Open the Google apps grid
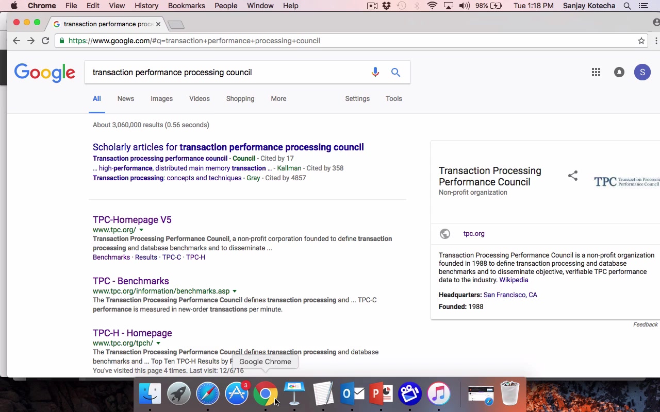 (x=596, y=73)
